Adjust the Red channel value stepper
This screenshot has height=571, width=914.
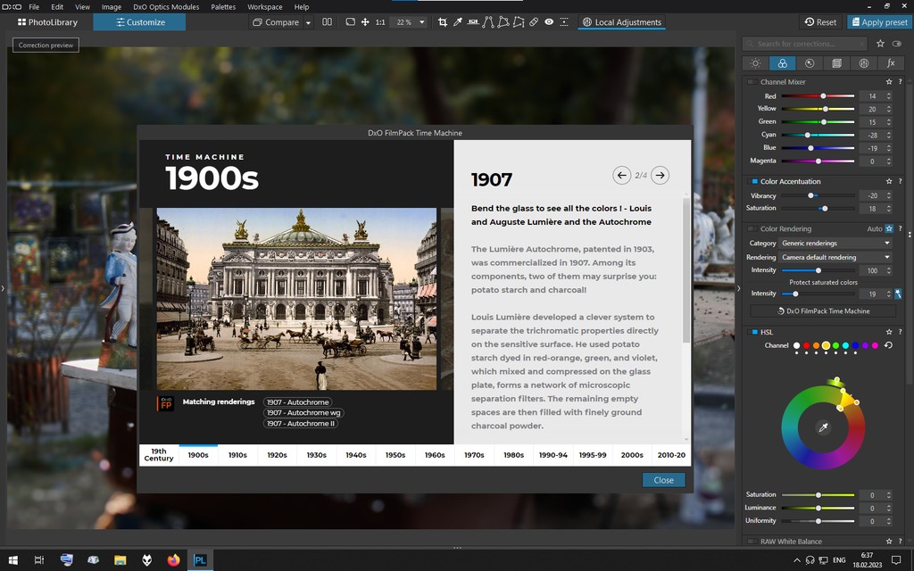click(889, 96)
